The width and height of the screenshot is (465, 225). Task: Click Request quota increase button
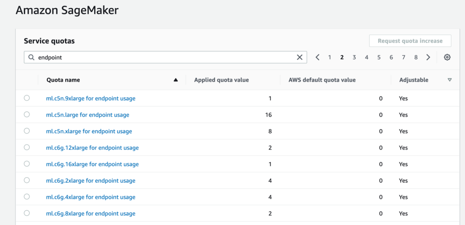[x=410, y=41]
